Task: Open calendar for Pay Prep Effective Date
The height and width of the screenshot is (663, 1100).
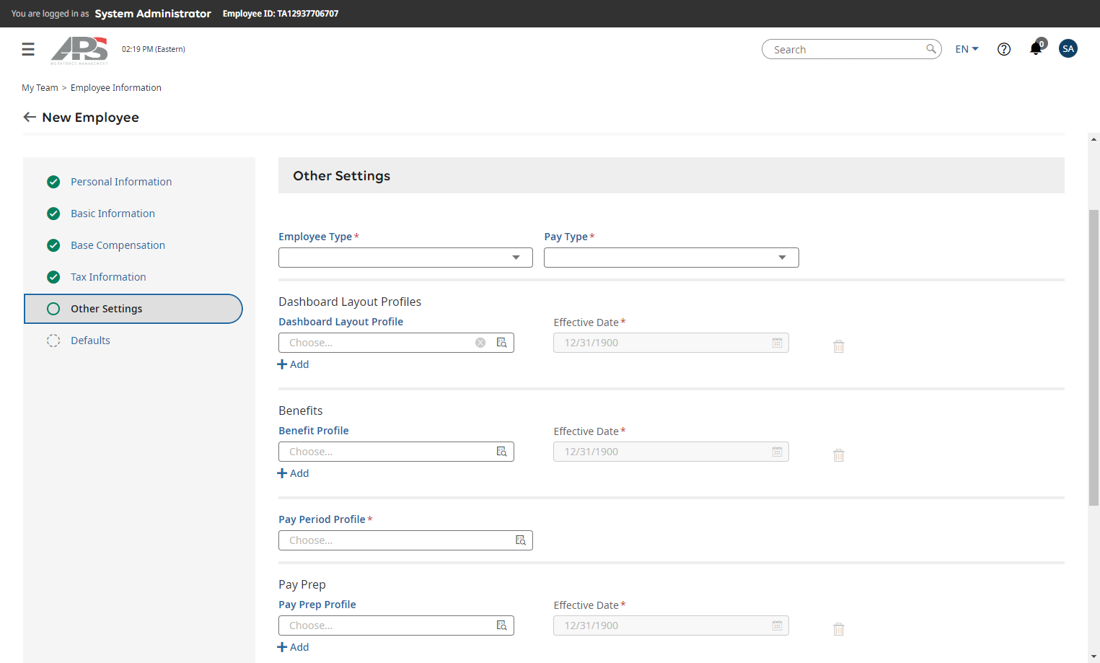Action: click(x=777, y=625)
